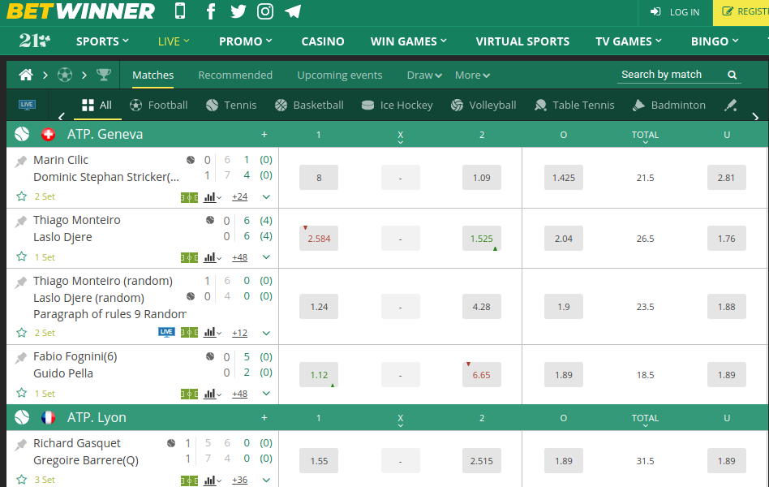769x487 pixels.
Task: Open the Telegram paper-plane icon
Action: tap(293, 11)
